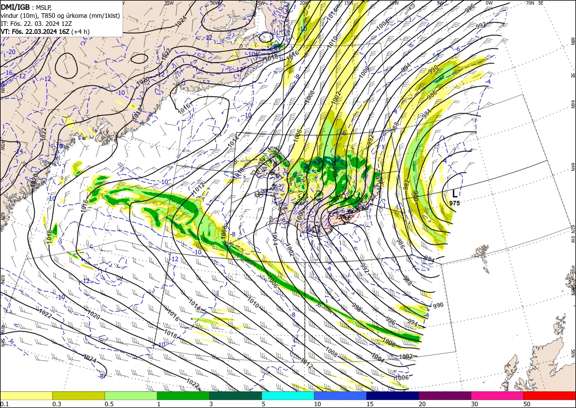Viewport: 576px width, 408px height.
Task: Click the 'VT: Fös. 22.03.2024 16Z (+4 h)' line
Action: (45, 32)
